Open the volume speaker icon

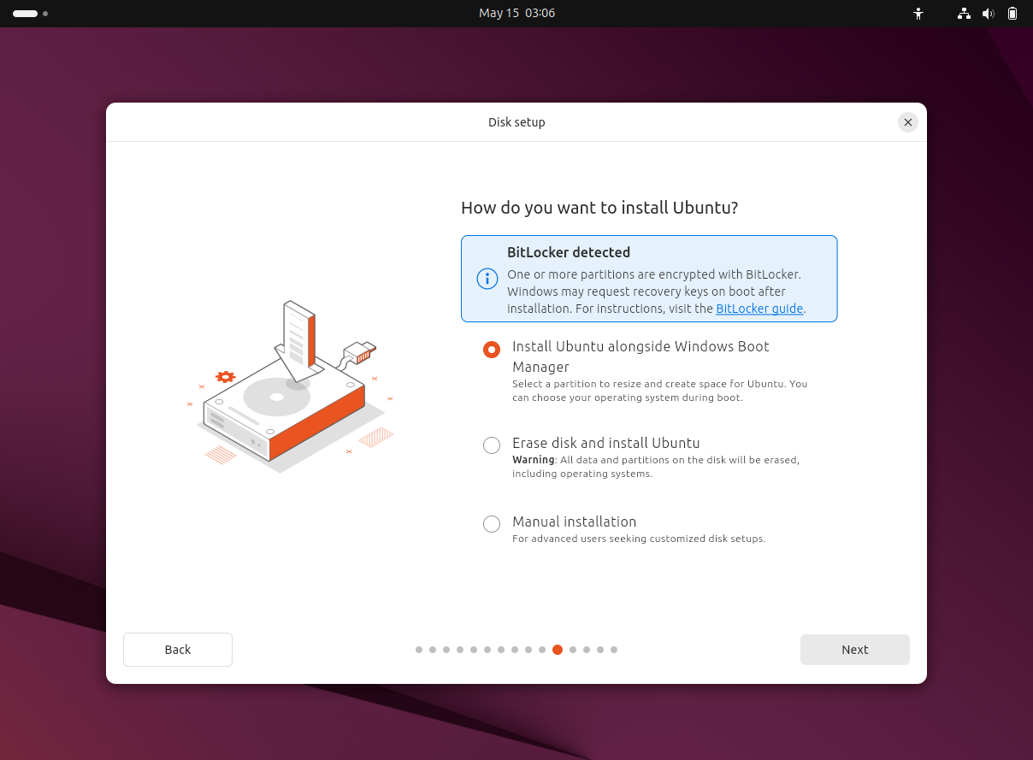click(989, 14)
